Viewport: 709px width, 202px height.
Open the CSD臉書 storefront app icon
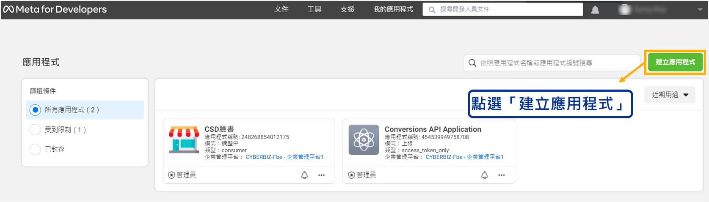coord(184,139)
